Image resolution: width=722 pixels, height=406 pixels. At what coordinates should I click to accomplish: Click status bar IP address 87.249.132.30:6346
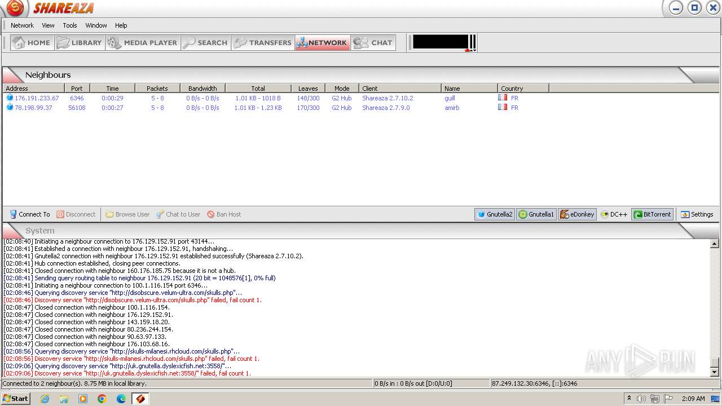point(534,383)
